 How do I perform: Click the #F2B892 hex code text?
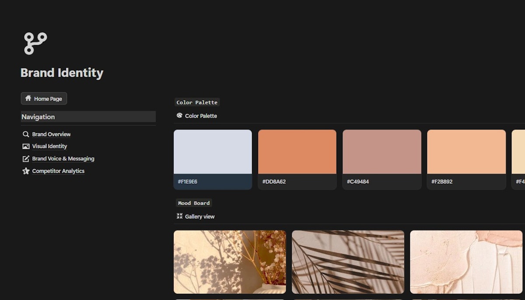(443, 181)
